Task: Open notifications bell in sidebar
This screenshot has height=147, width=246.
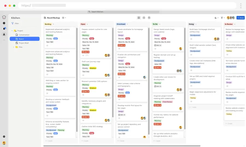Action: [4, 29]
